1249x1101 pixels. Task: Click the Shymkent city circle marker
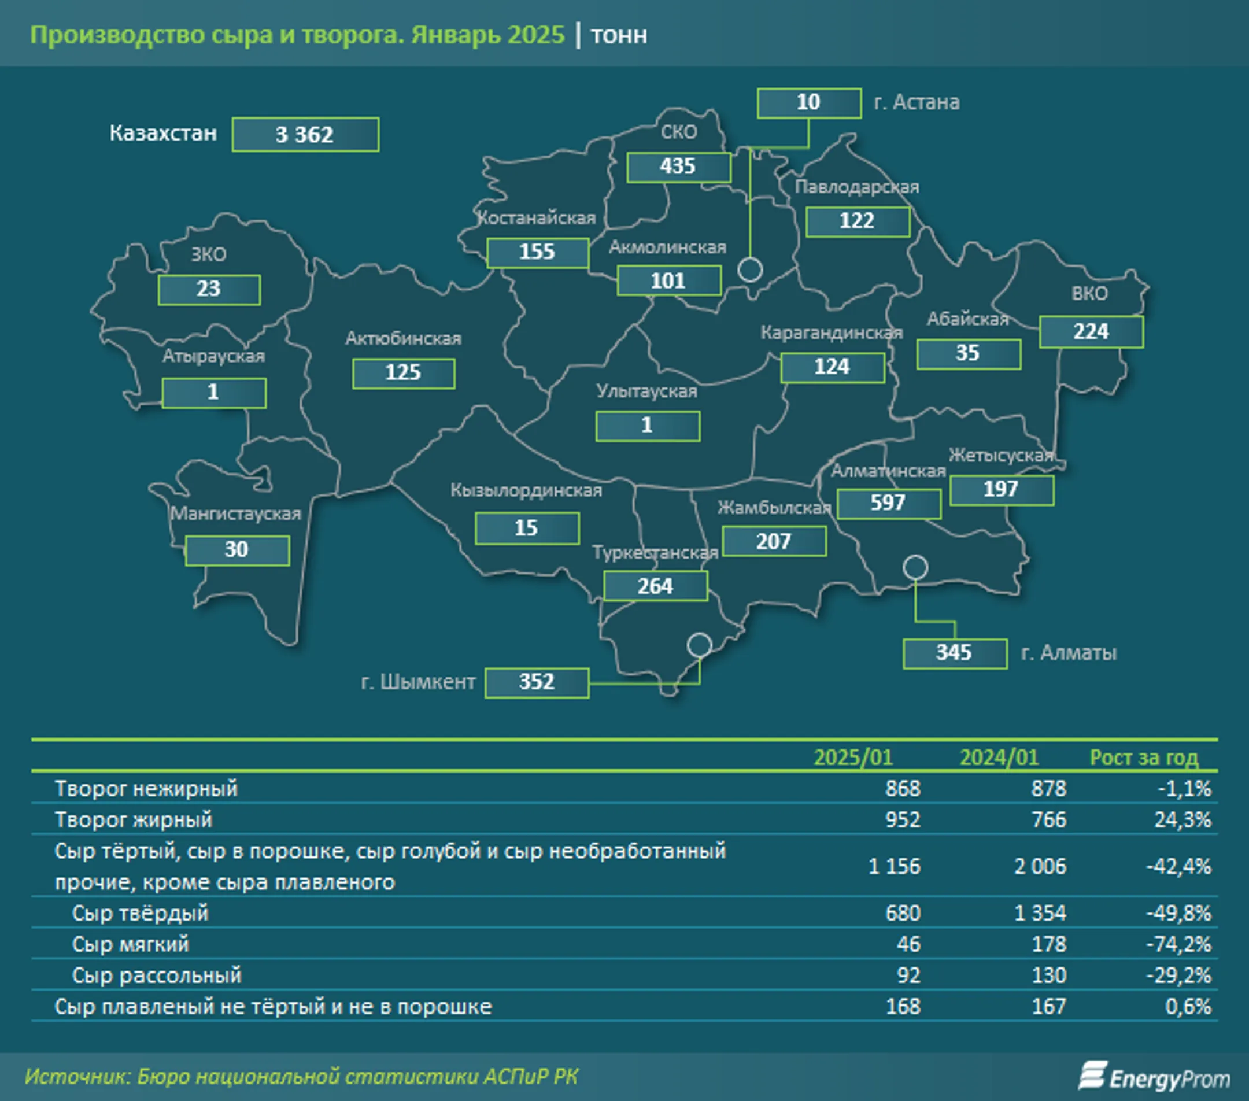tap(699, 645)
